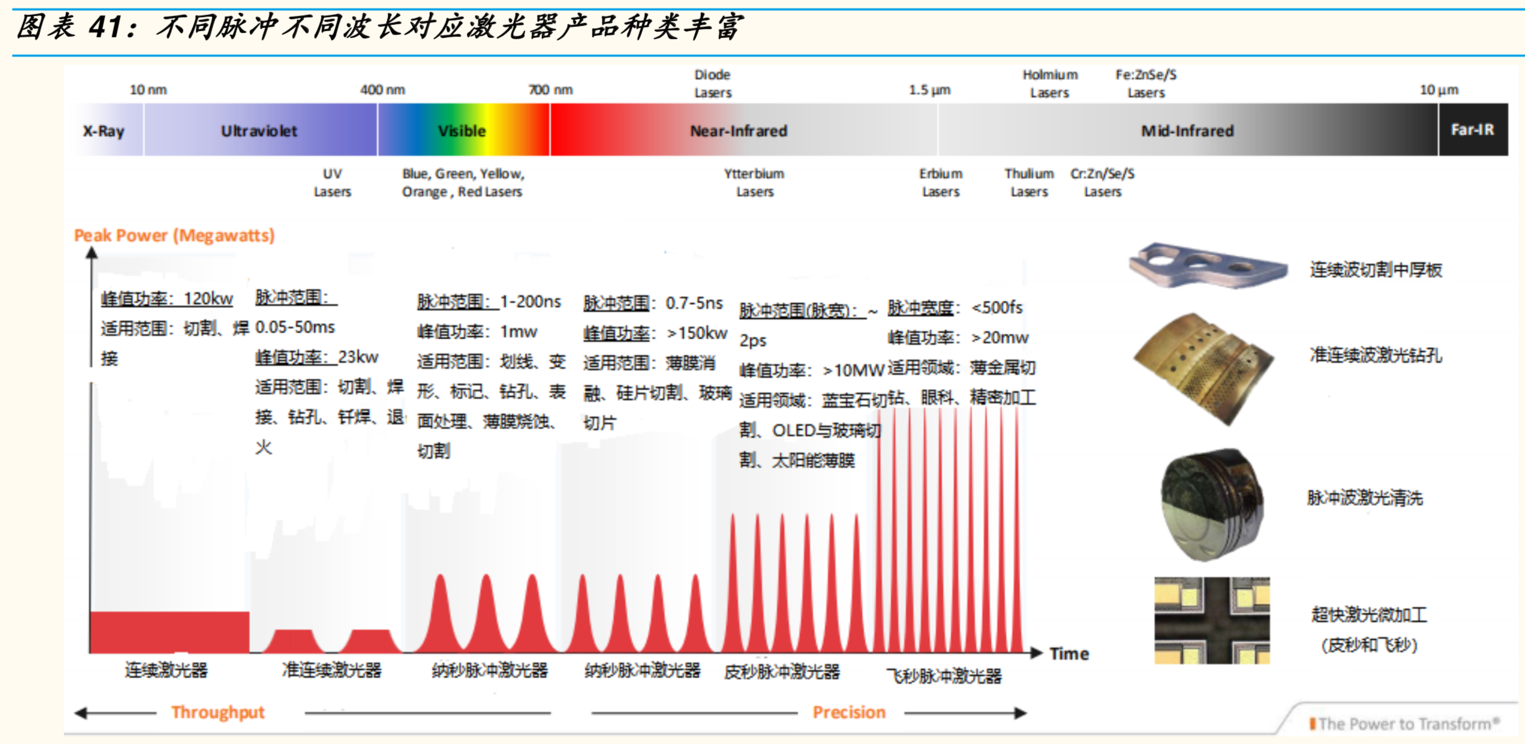Click the 峰值功率: 23kw text
The image size is (1525, 744).
pyautogui.click(x=317, y=357)
